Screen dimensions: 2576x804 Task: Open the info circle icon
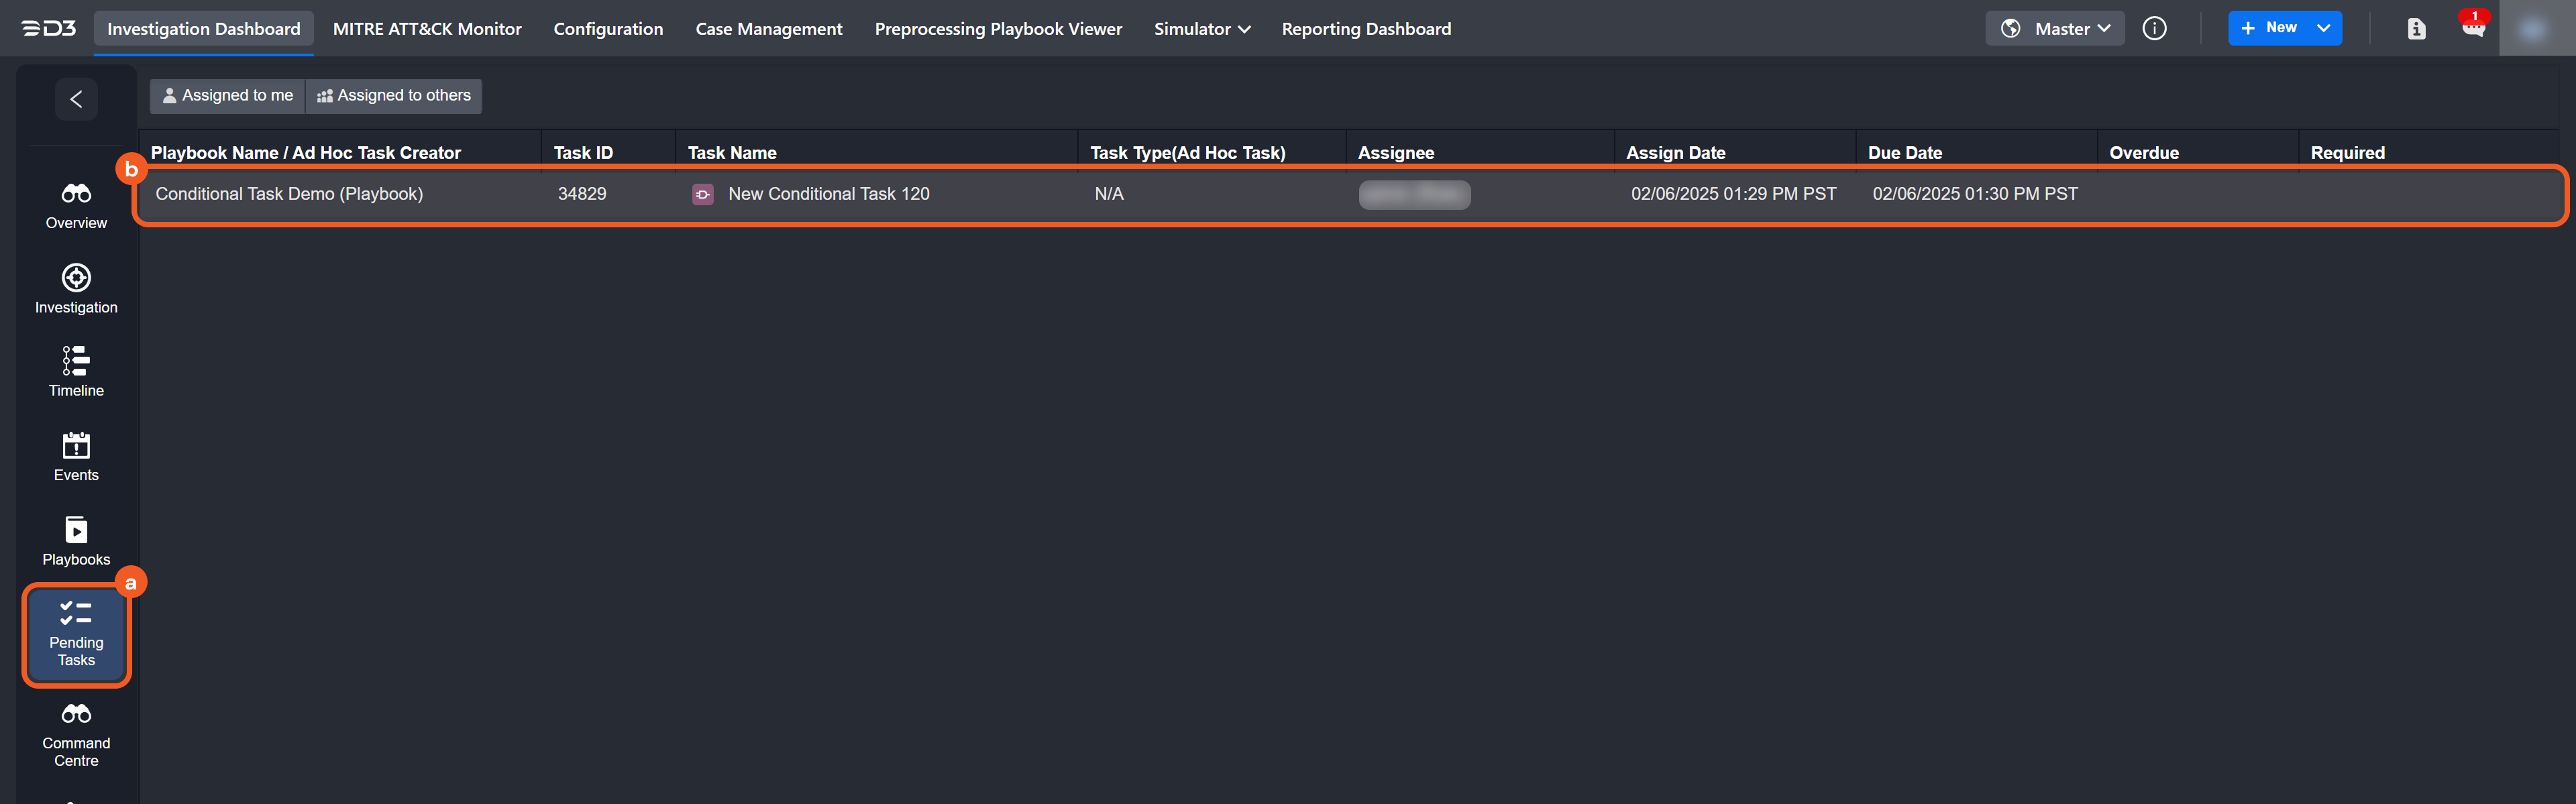(x=2154, y=28)
